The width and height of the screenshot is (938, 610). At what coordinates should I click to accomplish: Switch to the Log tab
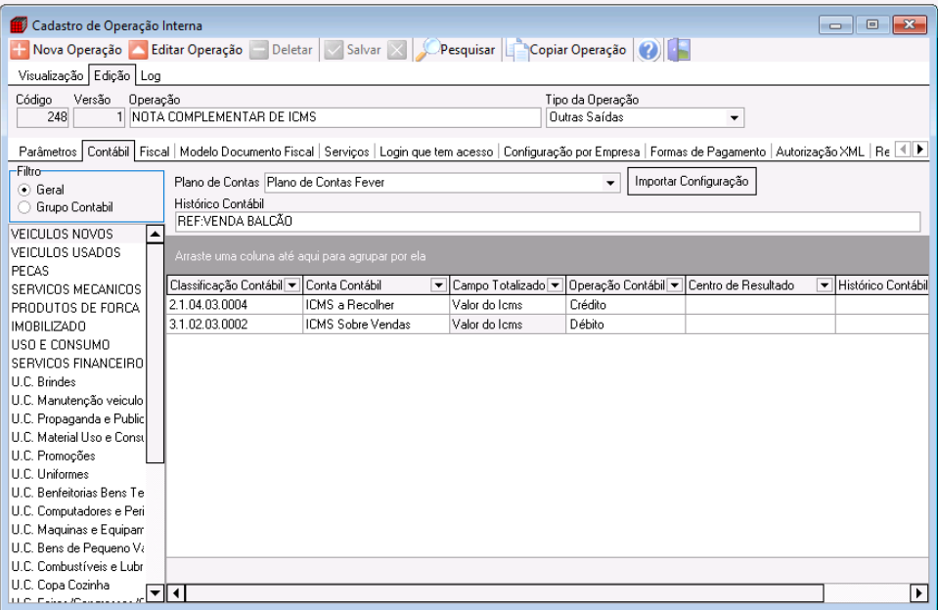(151, 76)
